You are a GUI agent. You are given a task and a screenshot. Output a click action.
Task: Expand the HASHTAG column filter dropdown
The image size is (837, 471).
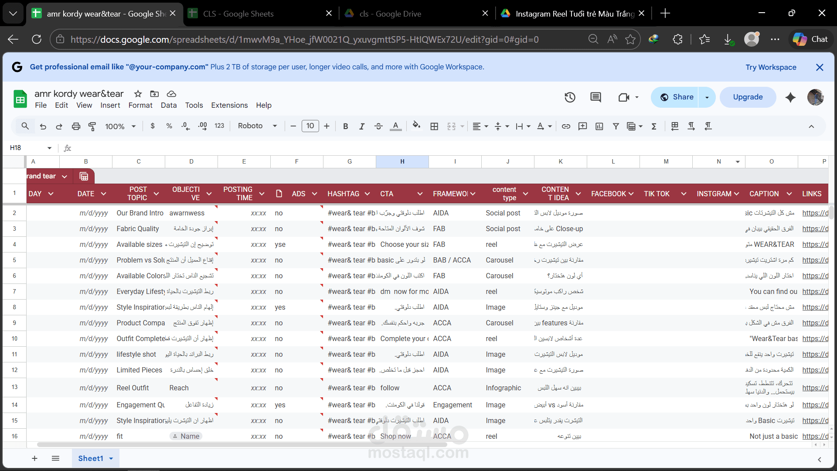[367, 194]
